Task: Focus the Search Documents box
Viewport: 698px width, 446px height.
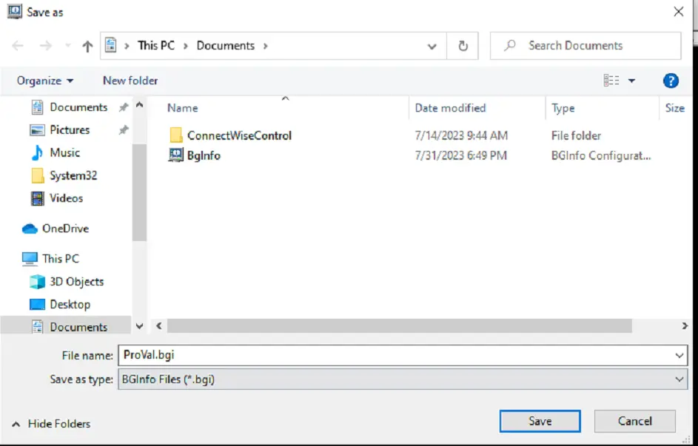Action: (585, 45)
